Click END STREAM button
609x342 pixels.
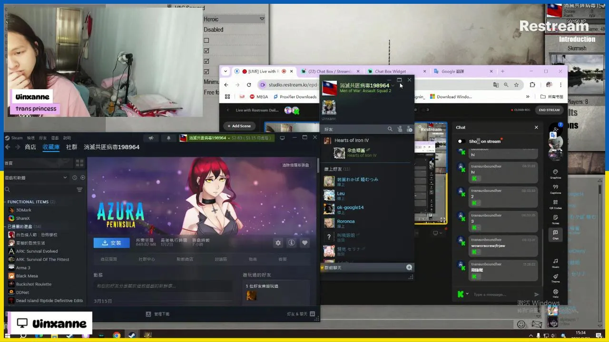[x=549, y=110]
